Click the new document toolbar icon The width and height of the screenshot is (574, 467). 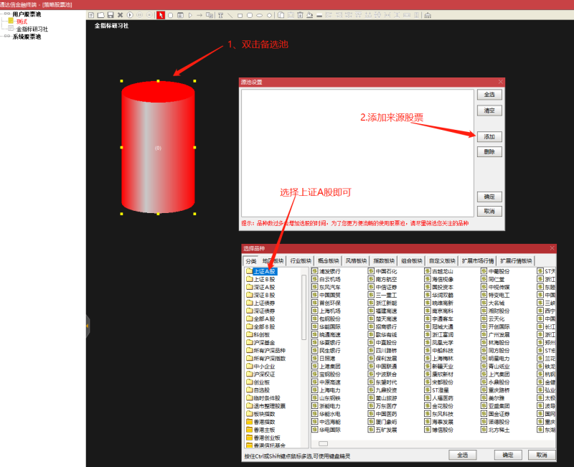coord(91,15)
